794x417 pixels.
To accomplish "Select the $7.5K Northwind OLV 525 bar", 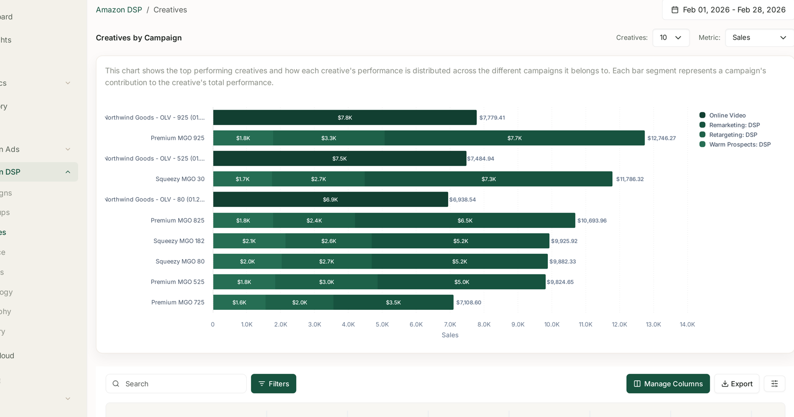I will click(x=340, y=158).
